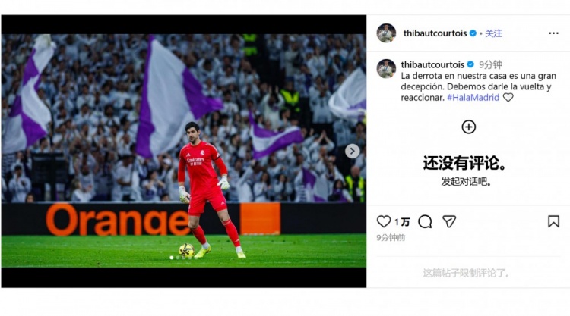This screenshot has height=316, width=570.
Task: Open the three-dot more options menu
Action: (553, 33)
